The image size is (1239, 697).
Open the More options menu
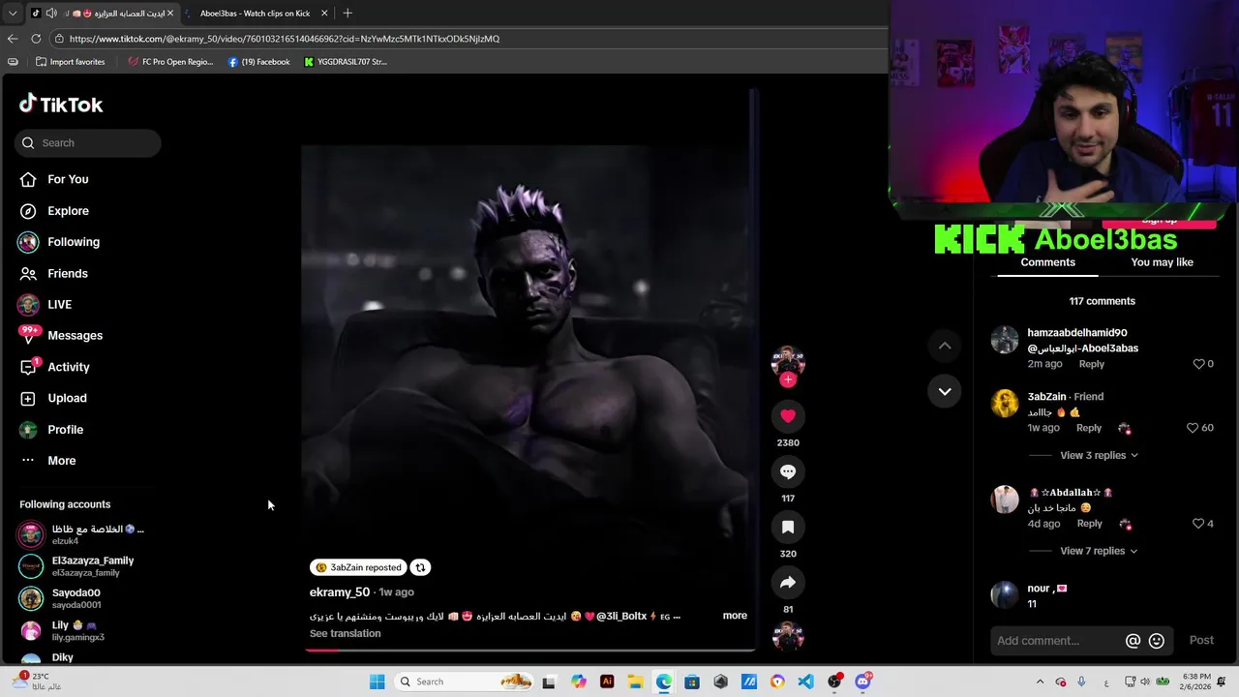coord(47,461)
